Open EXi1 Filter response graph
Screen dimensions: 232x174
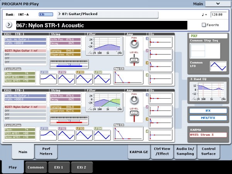pyautogui.click(x=104, y=46)
